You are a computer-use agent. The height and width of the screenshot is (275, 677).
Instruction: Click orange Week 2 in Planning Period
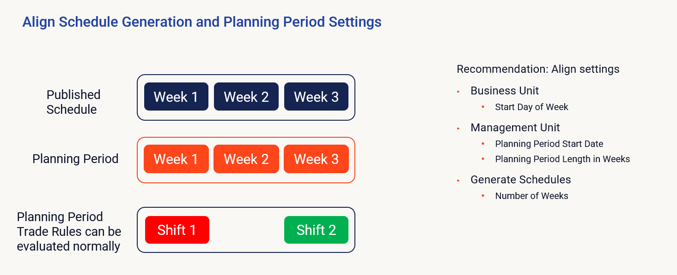pyautogui.click(x=246, y=159)
